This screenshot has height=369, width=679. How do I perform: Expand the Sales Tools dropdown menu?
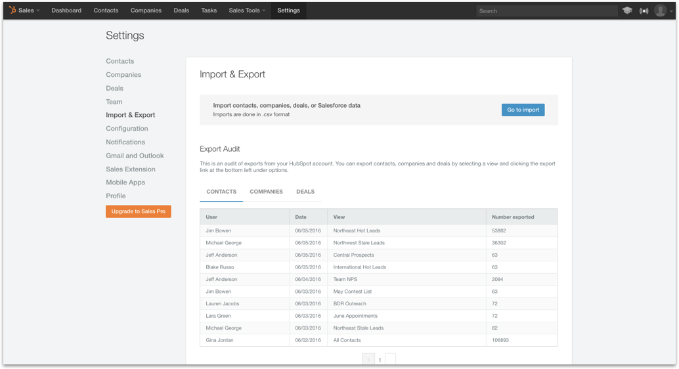tap(247, 11)
